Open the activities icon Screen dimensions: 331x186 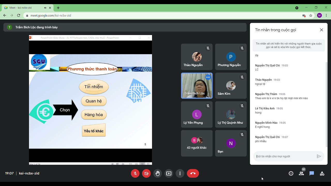[x=322, y=174]
